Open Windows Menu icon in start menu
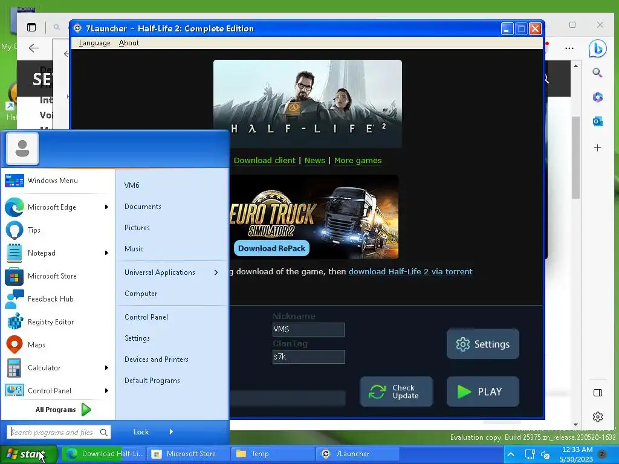The image size is (619, 464). click(x=15, y=181)
